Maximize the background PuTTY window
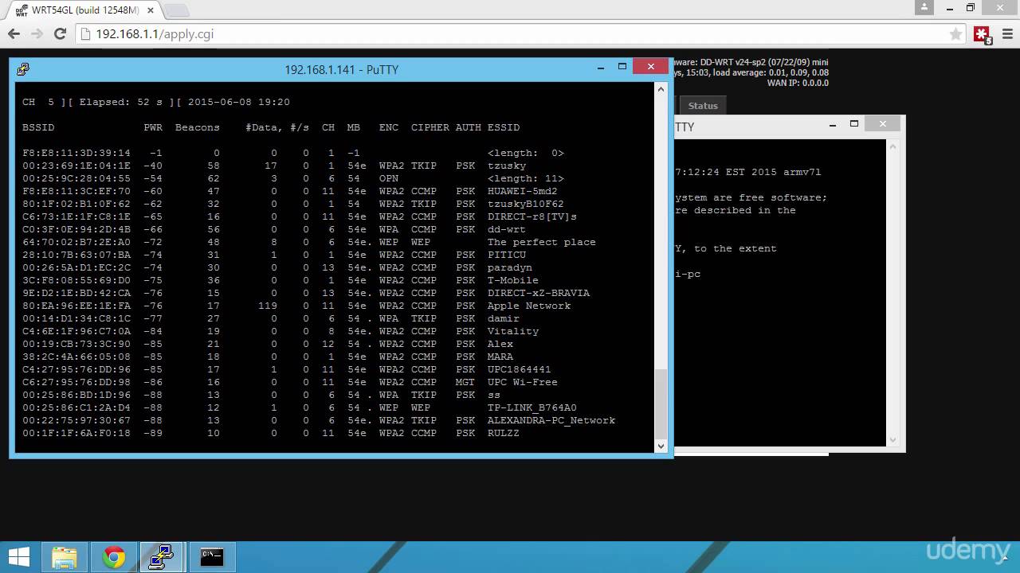The image size is (1020, 573). click(x=854, y=123)
